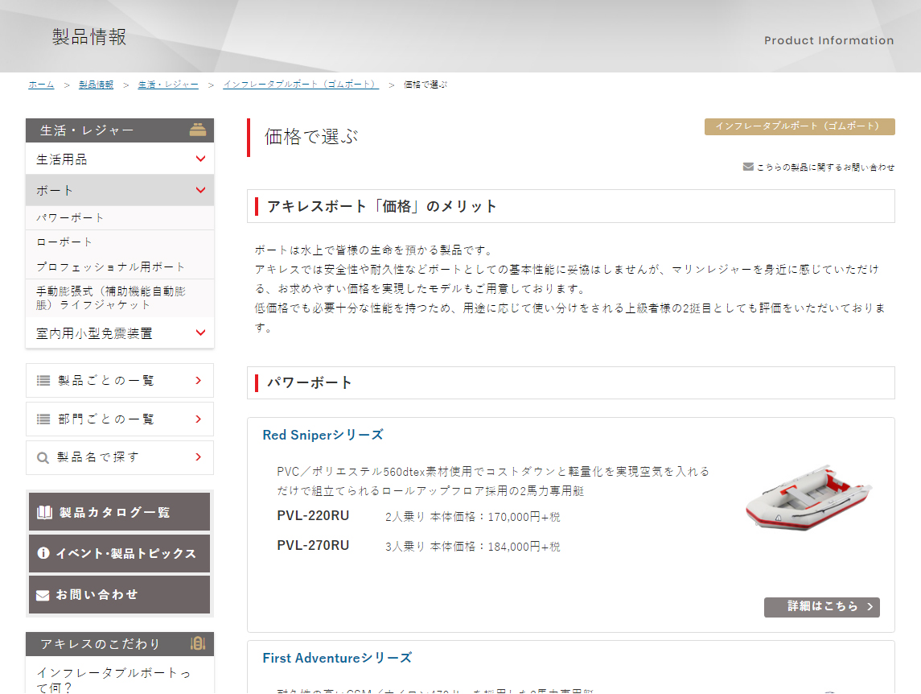Select 生活用品 menu item
This screenshot has width=921, height=694.
[120, 159]
